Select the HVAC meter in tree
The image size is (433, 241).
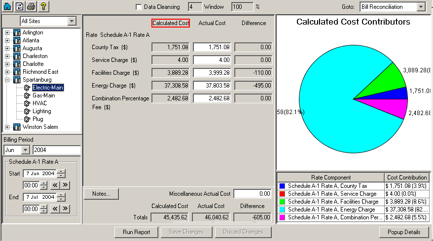click(39, 103)
